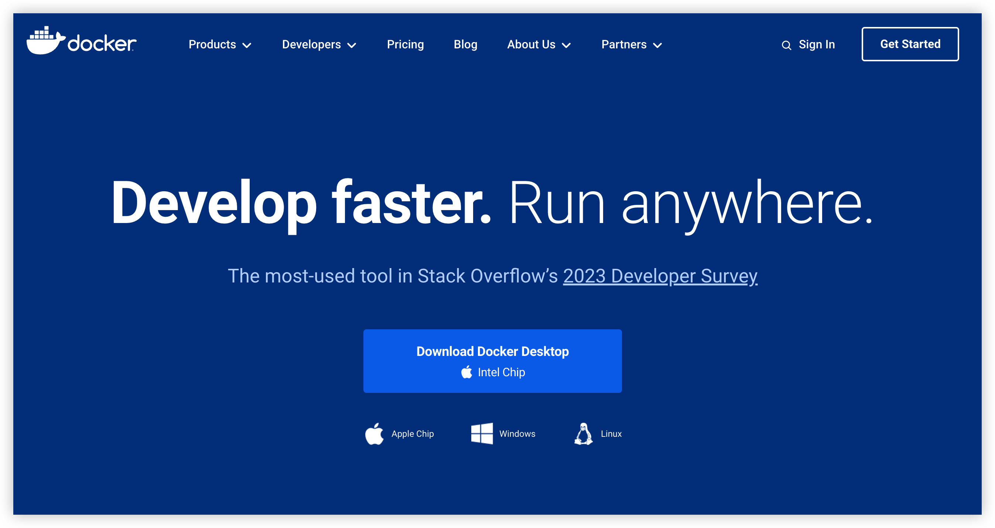Image resolution: width=995 pixels, height=528 pixels.
Task: Select the Apple Chip download label
Action: [x=413, y=434]
